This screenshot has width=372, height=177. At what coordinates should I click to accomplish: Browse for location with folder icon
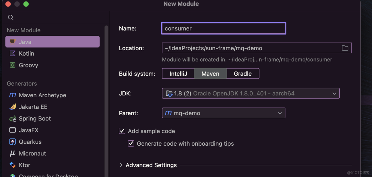345,48
